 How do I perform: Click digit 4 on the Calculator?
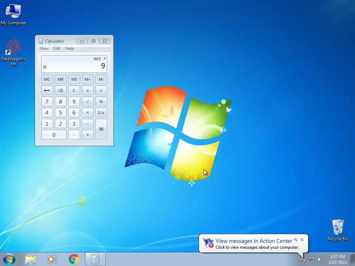tap(47, 113)
